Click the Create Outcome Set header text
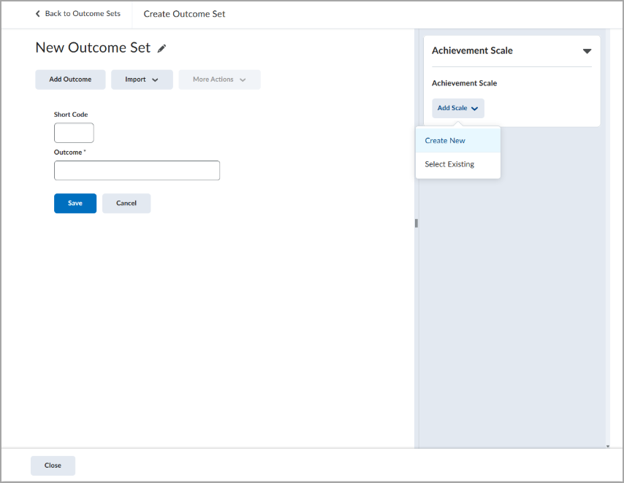Screen dimensions: 624x483 point(184,14)
